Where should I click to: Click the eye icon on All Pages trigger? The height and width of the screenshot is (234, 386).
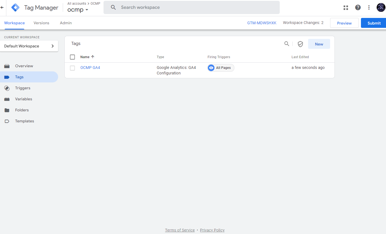pos(211,68)
